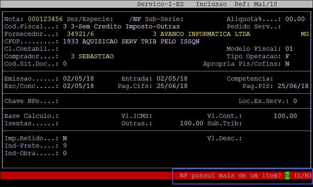Click the Vl.Cont. amount 100.00
This screenshot has width=313, height=187.
click(285, 116)
